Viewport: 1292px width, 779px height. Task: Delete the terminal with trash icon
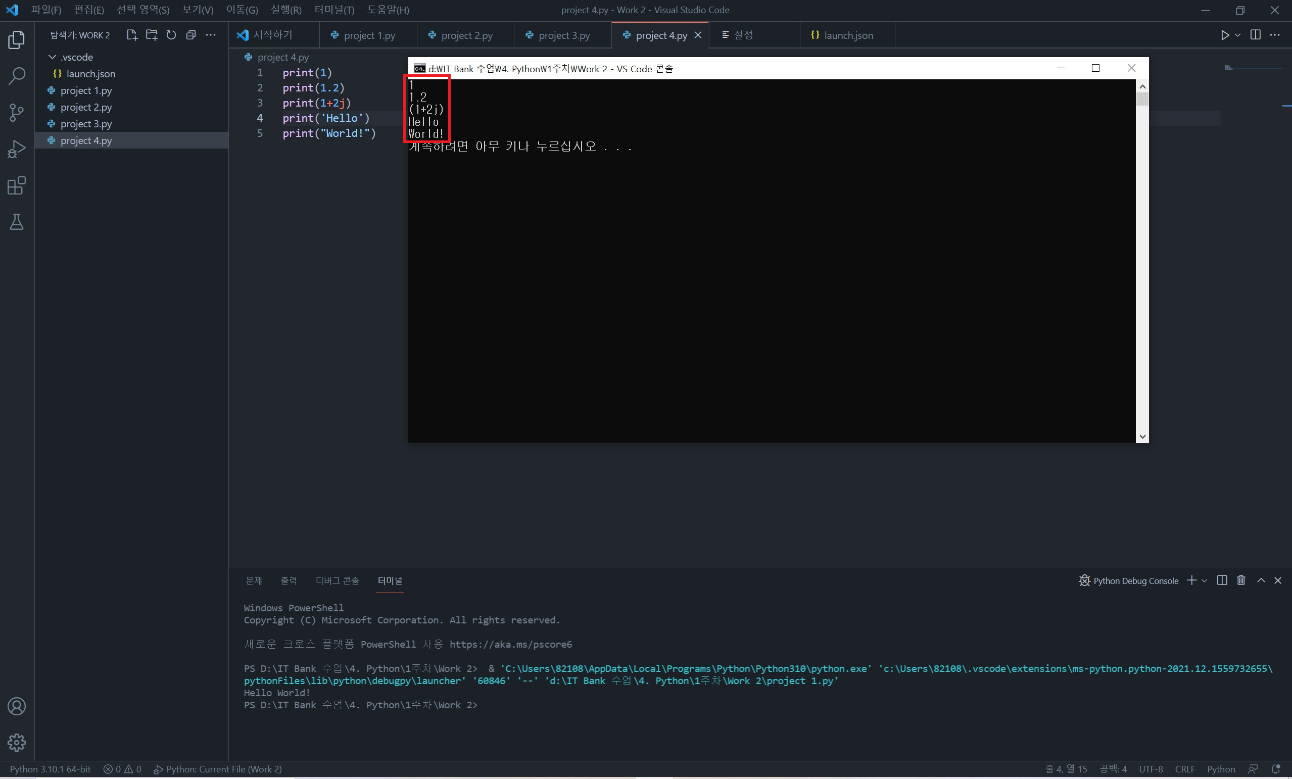(x=1240, y=580)
